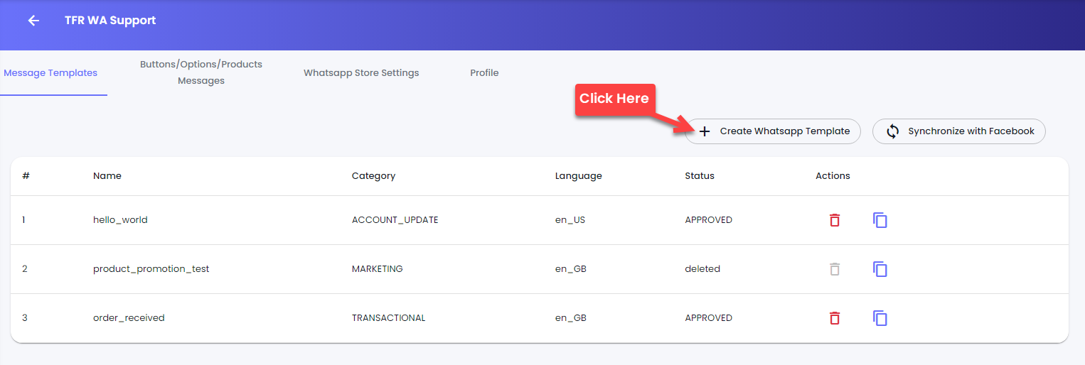Image resolution: width=1085 pixels, height=365 pixels.
Task: Copy the hello_world template
Action: pos(880,220)
